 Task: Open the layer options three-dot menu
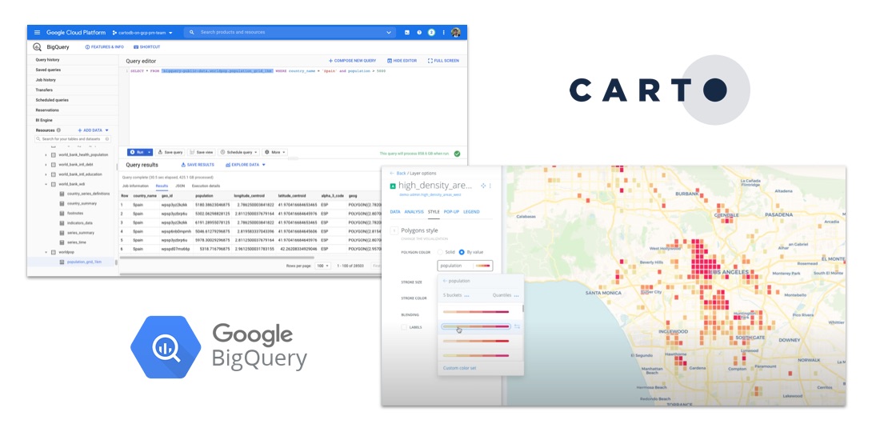pos(490,185)
